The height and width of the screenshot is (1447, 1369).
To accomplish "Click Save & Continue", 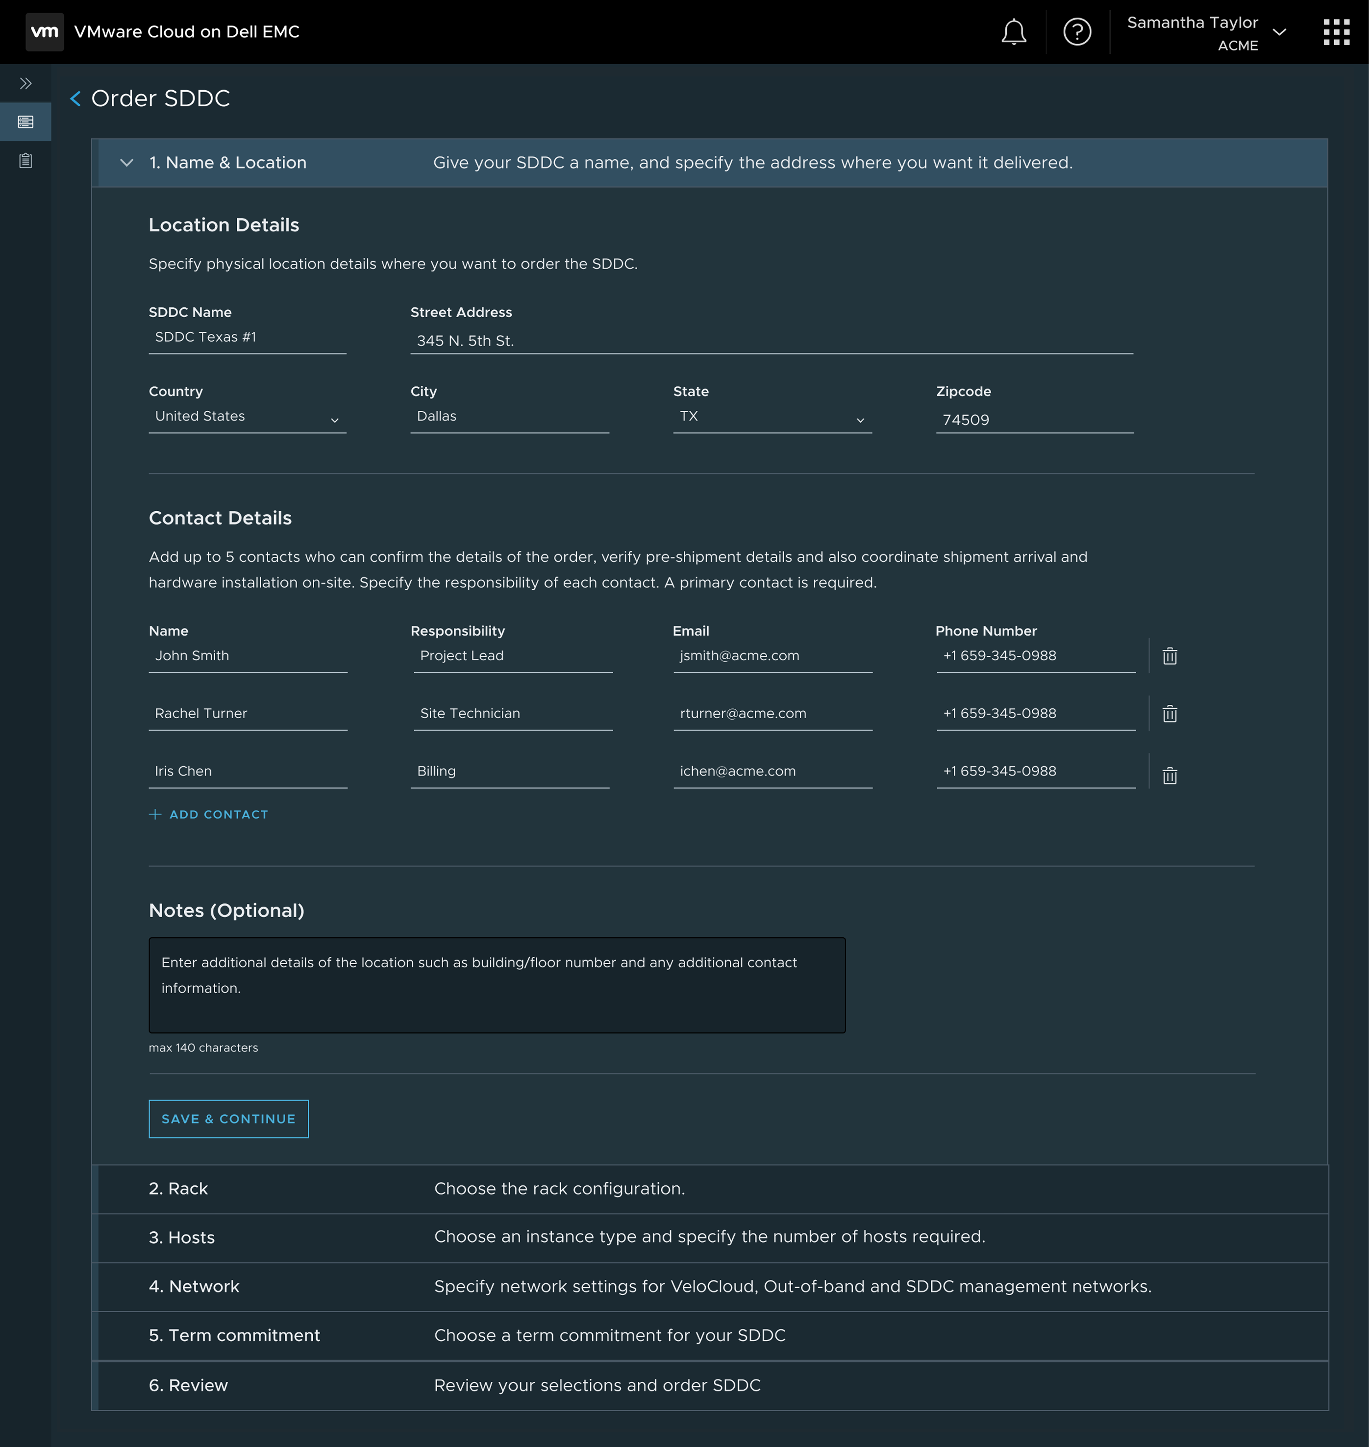I will (x=228, y=1120).
